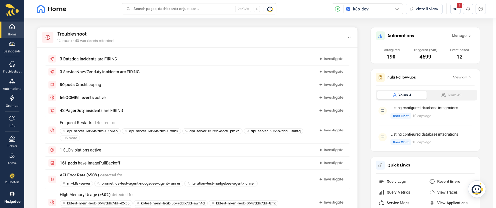Open the View Applications quick link
This screenshot has width=496, height=208.
pos(448,203)
